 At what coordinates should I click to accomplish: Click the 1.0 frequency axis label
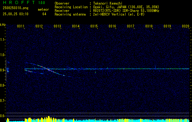(2, 55)
